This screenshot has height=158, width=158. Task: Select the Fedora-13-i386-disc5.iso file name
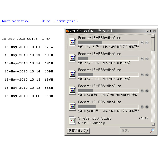coord(100,38)
